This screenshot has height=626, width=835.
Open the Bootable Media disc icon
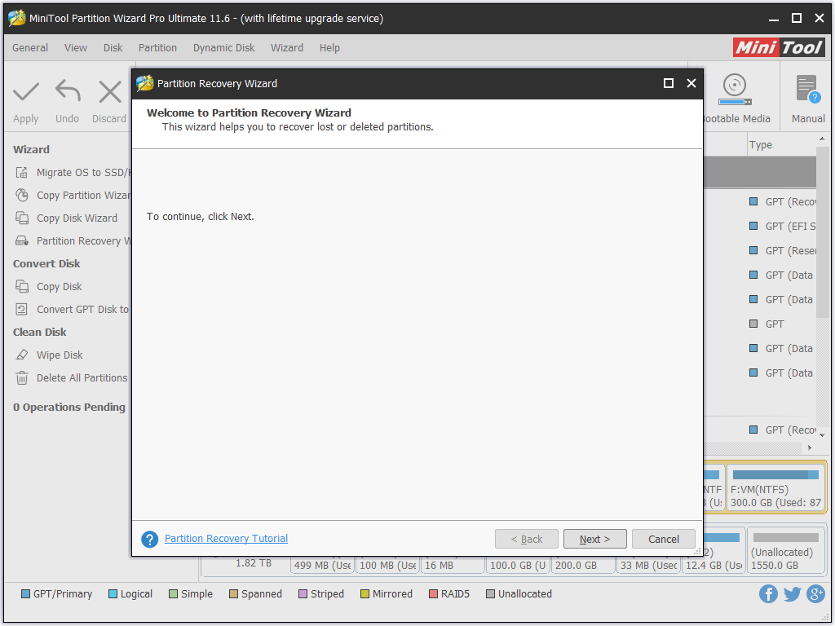click(735, 90)
